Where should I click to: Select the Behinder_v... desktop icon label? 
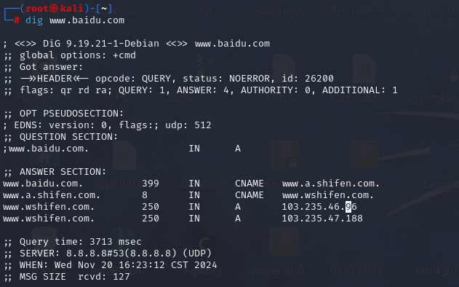362,11
